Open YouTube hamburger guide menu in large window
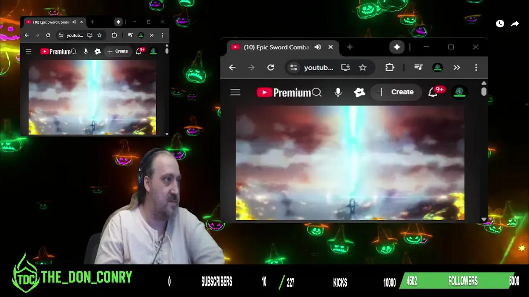The height and width of the screenshot is (297, 529). [x=235, y=92]
